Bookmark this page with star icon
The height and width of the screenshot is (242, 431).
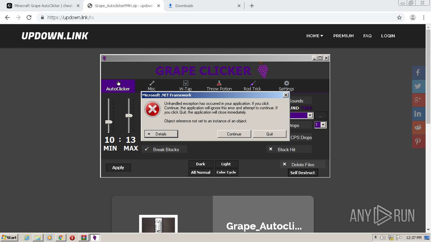pyautogui.click(x=399, y=17)
